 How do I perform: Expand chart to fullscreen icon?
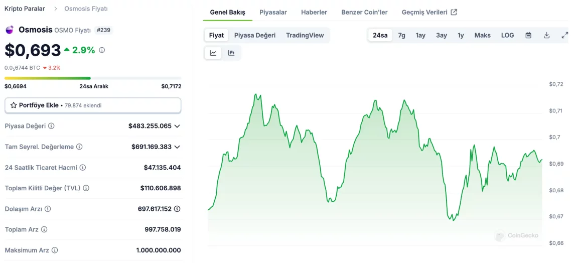pos(564,35)
